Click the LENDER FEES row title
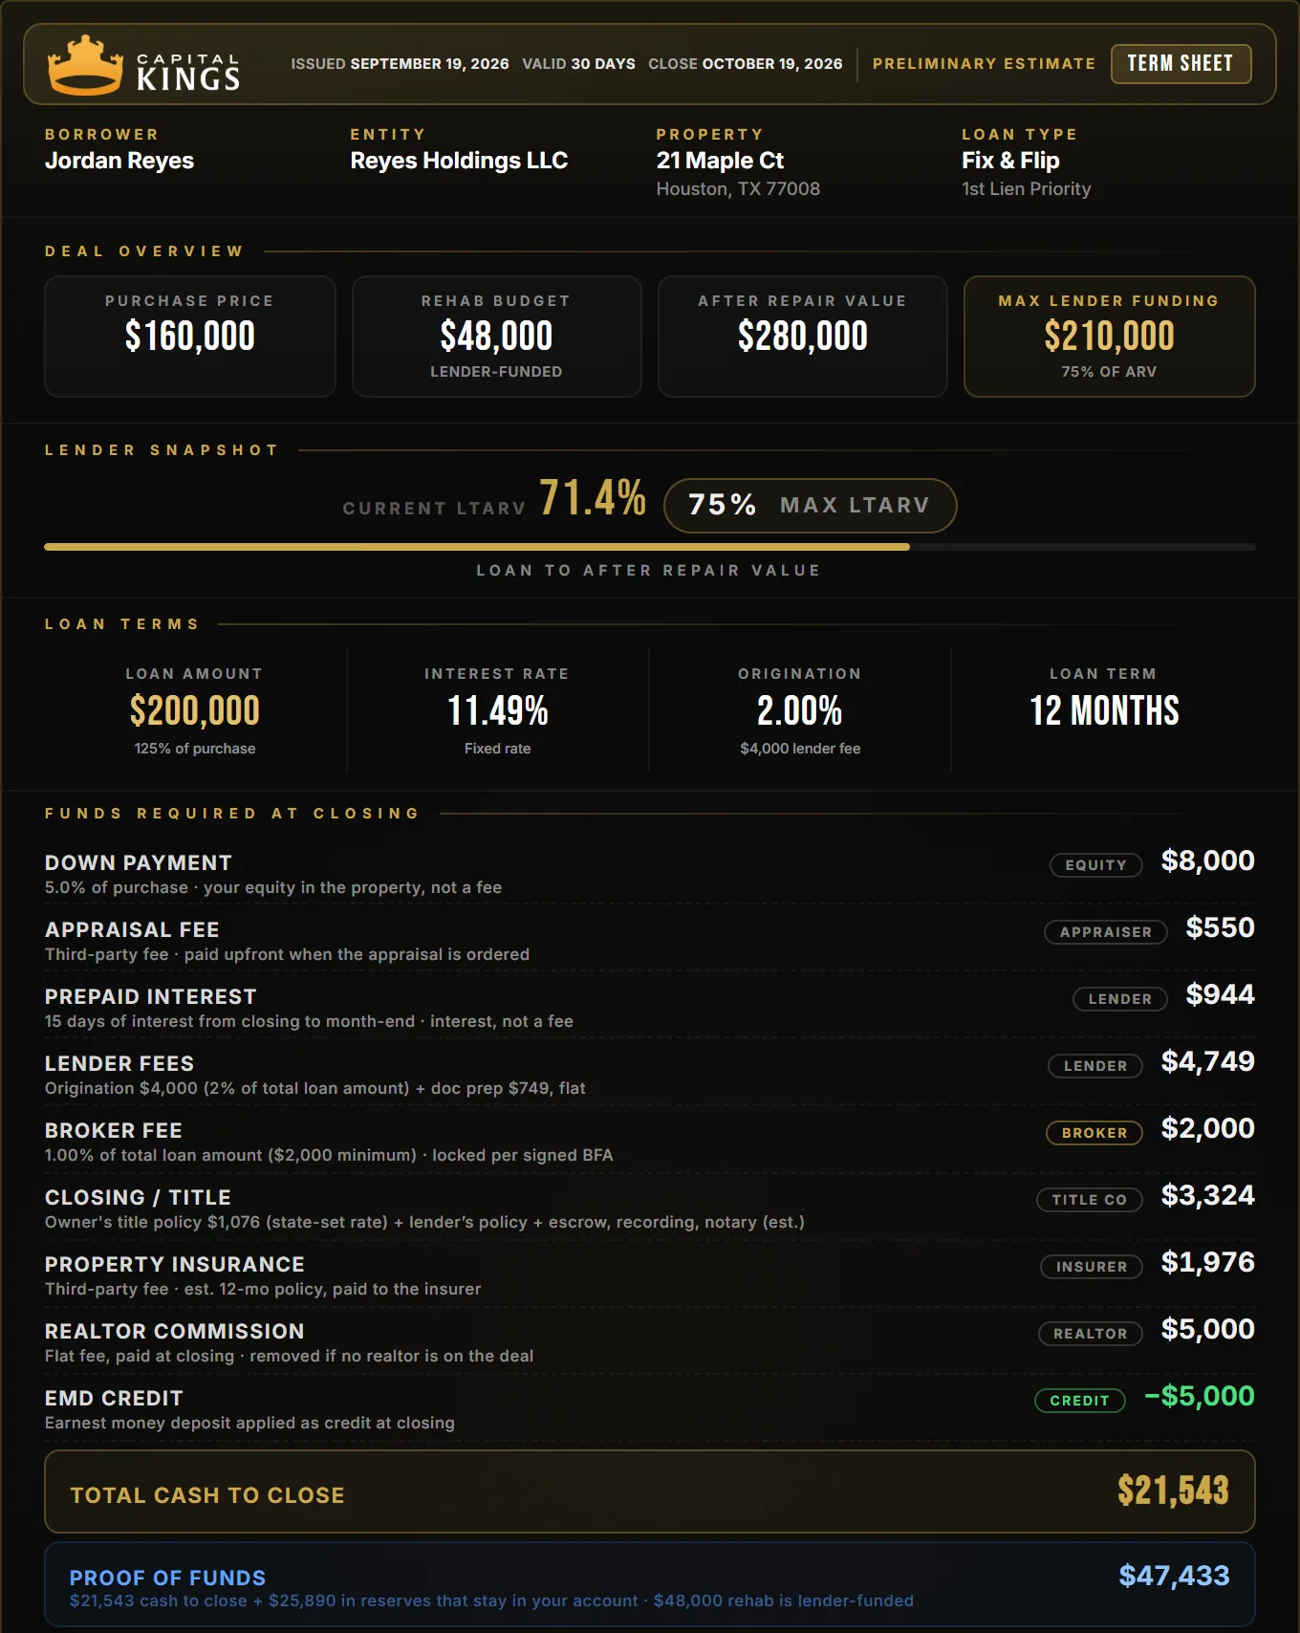The height and width of the screenshot is (1633, 1300). click(x=119, y=1064)
